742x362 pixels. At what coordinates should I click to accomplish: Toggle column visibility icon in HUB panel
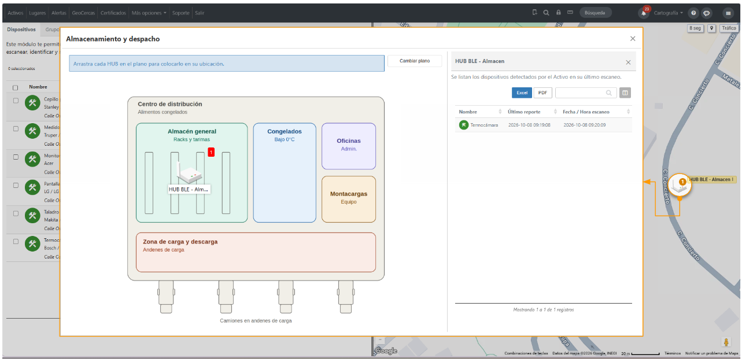coord(625,93)
